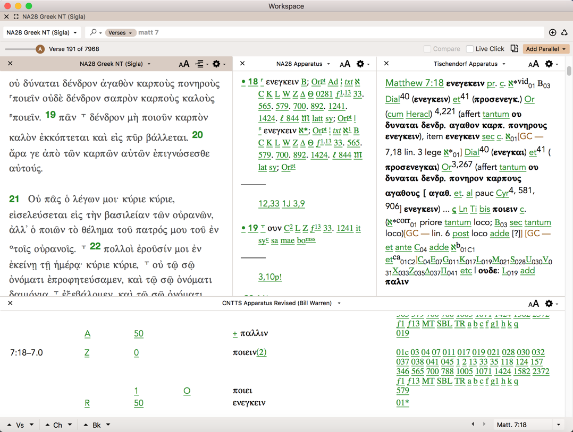
Task: Go to the next verse with Vs down arrow
Action: point(31,425)
